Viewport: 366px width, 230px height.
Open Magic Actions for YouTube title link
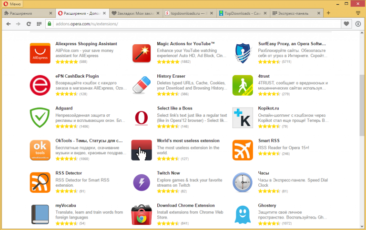coord(186,44)
